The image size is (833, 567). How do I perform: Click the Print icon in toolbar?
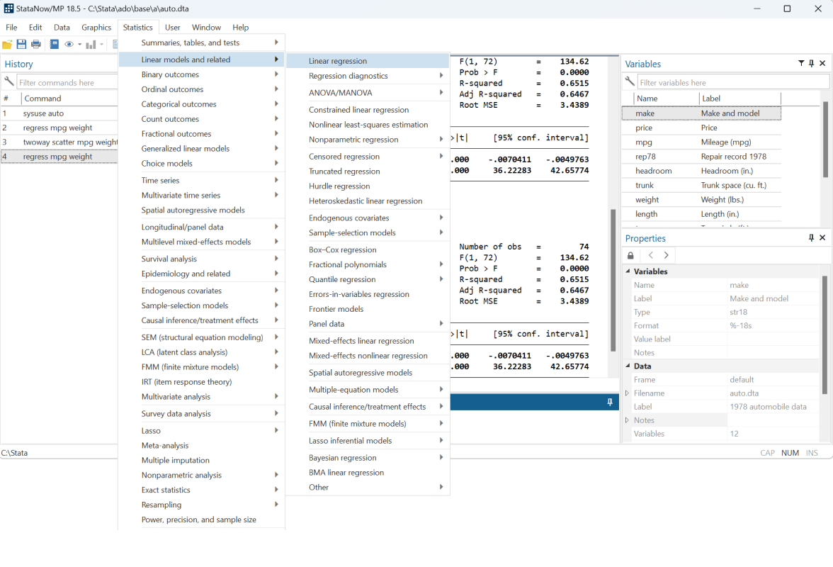tap(36, 45)
